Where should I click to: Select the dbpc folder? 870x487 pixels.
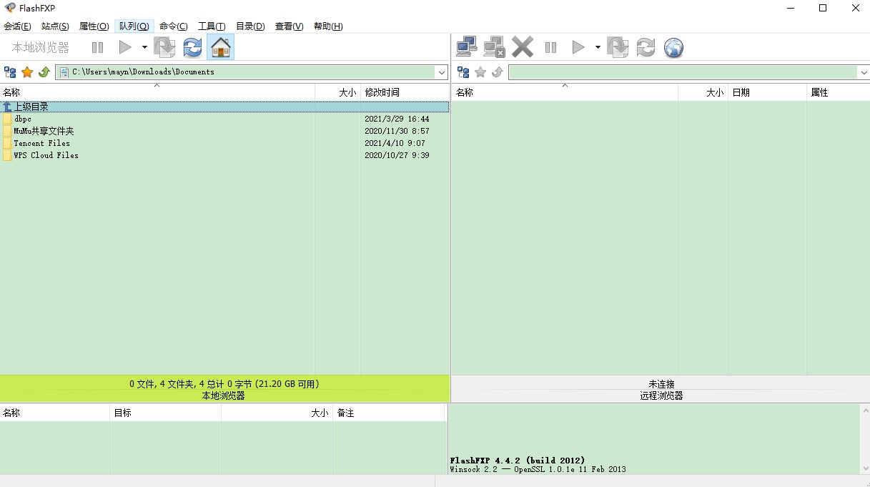click(x=22, y=119)
